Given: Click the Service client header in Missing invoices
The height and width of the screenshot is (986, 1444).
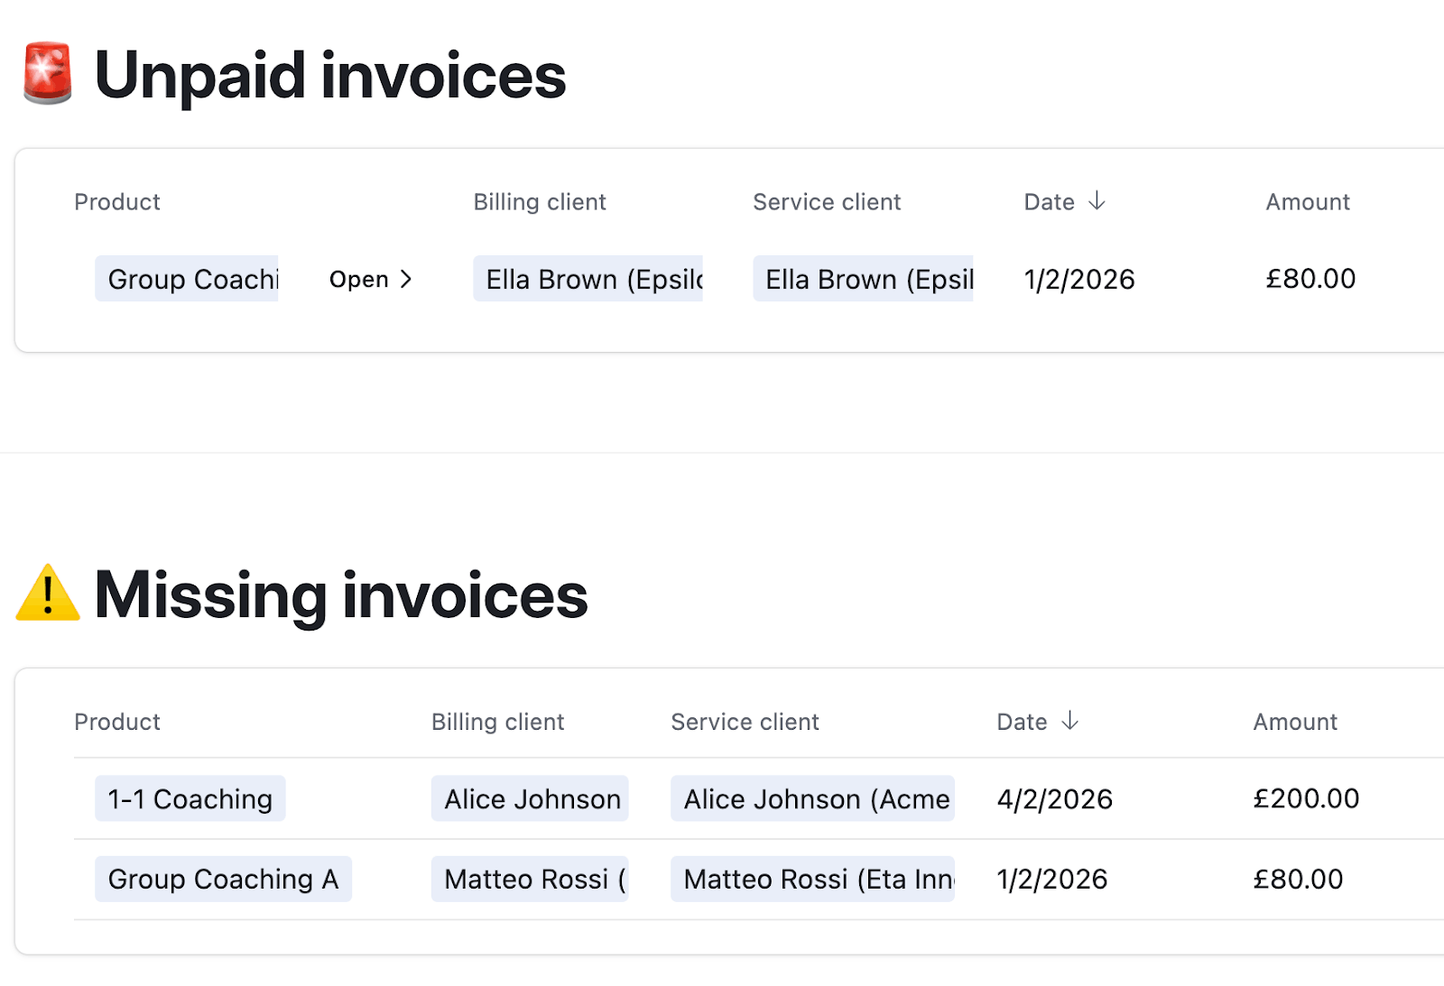Looking at the screenshot, I should (745, 722).
